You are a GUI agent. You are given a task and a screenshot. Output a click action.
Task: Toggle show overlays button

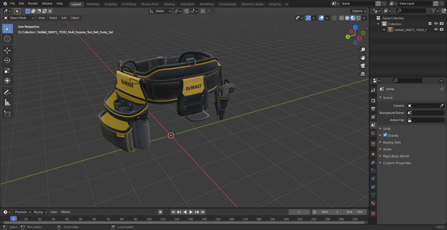(x=321, y=18)
